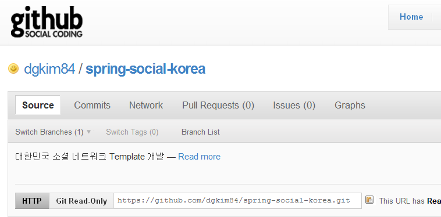
Task: Select the Source tab
Action: click(x=38, y=105)
